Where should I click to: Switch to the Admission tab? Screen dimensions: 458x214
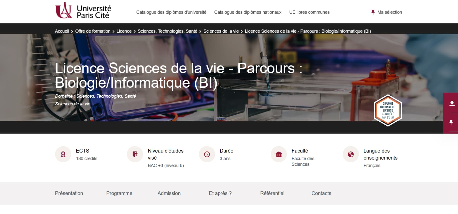tap(169, 193)
